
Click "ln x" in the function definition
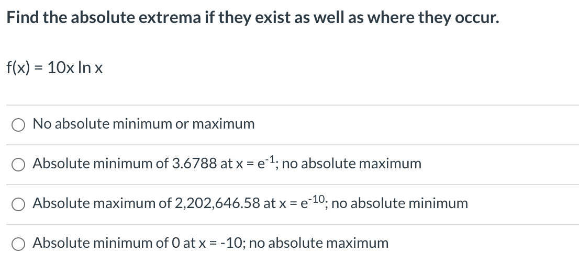point(91,68)
